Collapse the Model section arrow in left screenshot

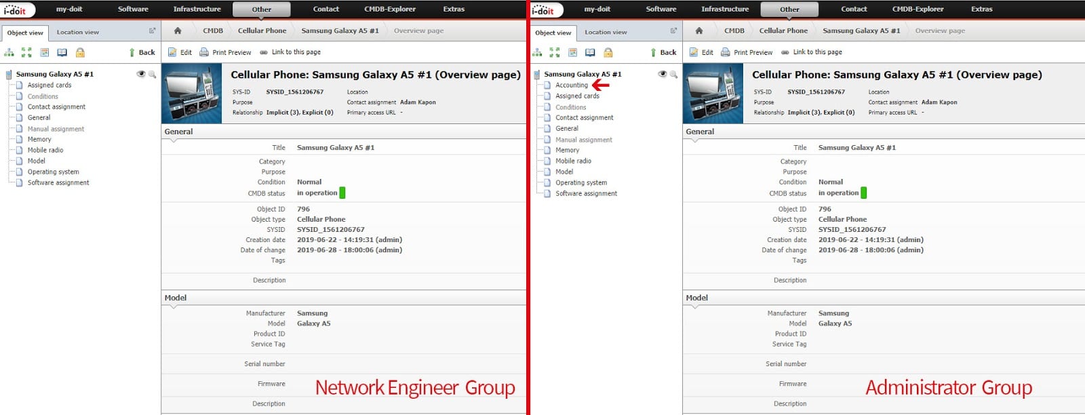click(x=173, y=307)
